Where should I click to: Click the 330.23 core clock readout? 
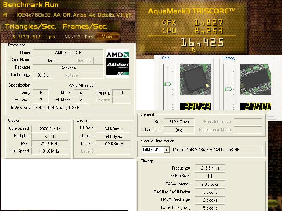(x=195, y=107)
